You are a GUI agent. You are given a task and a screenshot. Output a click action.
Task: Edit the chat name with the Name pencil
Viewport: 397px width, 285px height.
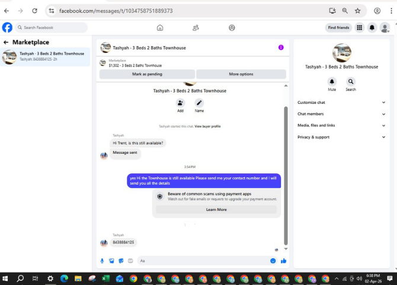pyautogui.click(x=199, y=103)
